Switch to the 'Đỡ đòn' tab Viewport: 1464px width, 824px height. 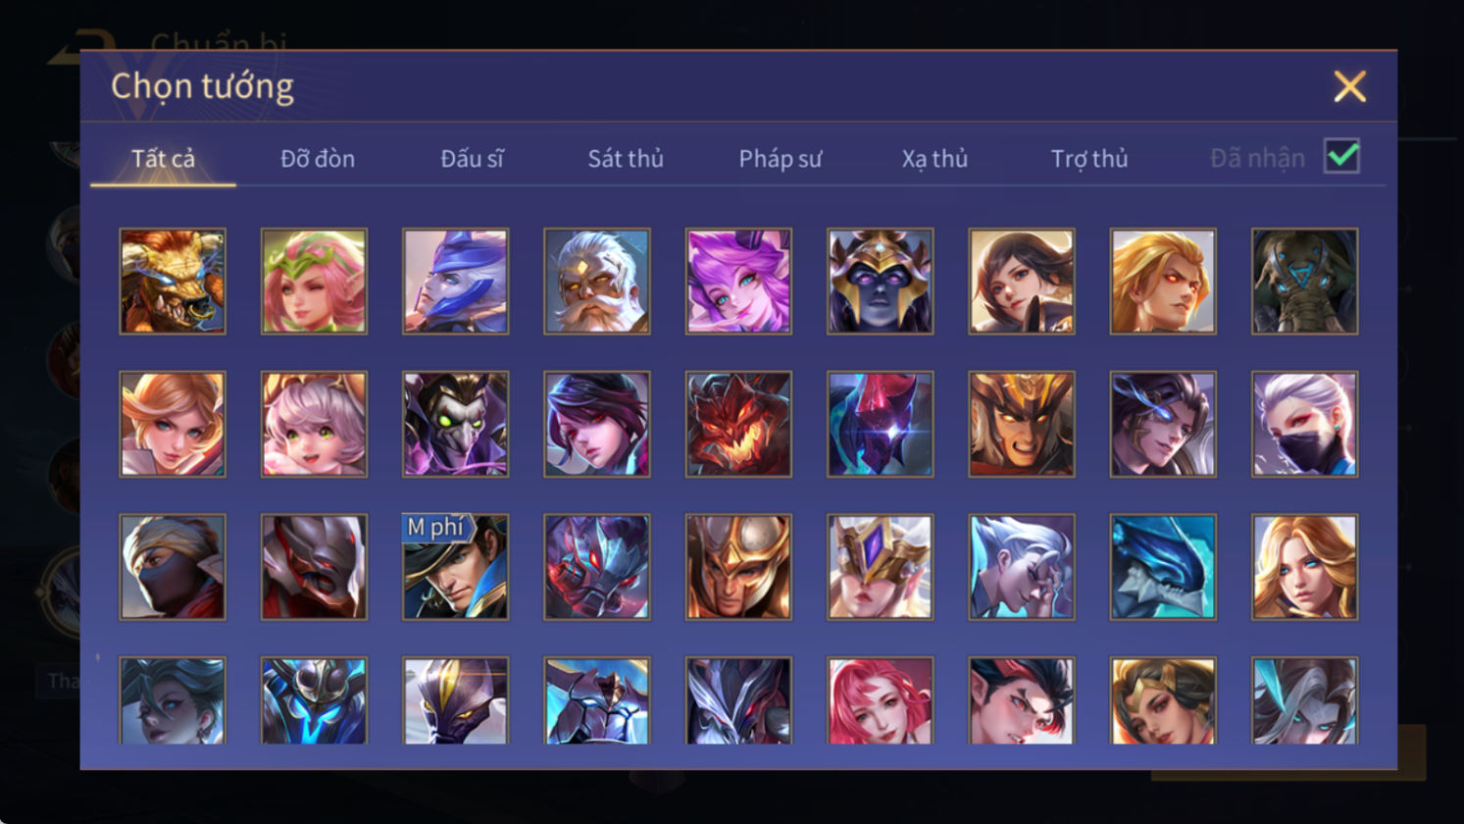318,158
